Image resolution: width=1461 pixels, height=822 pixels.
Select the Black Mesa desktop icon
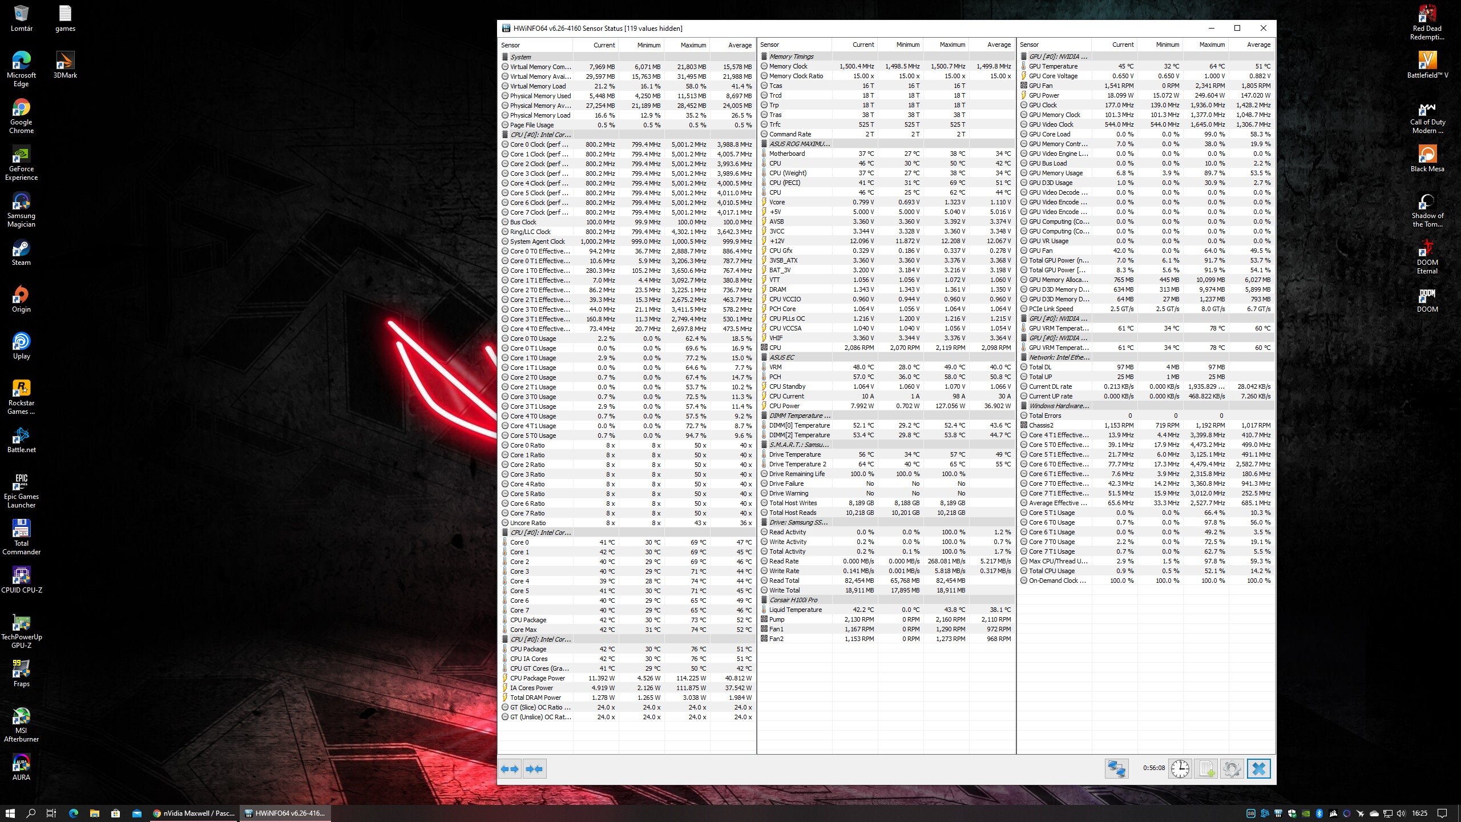1427,159
